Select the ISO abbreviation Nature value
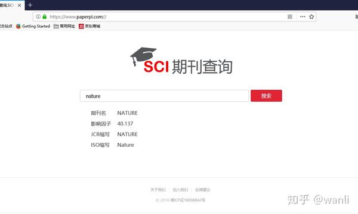 [125, 145]
